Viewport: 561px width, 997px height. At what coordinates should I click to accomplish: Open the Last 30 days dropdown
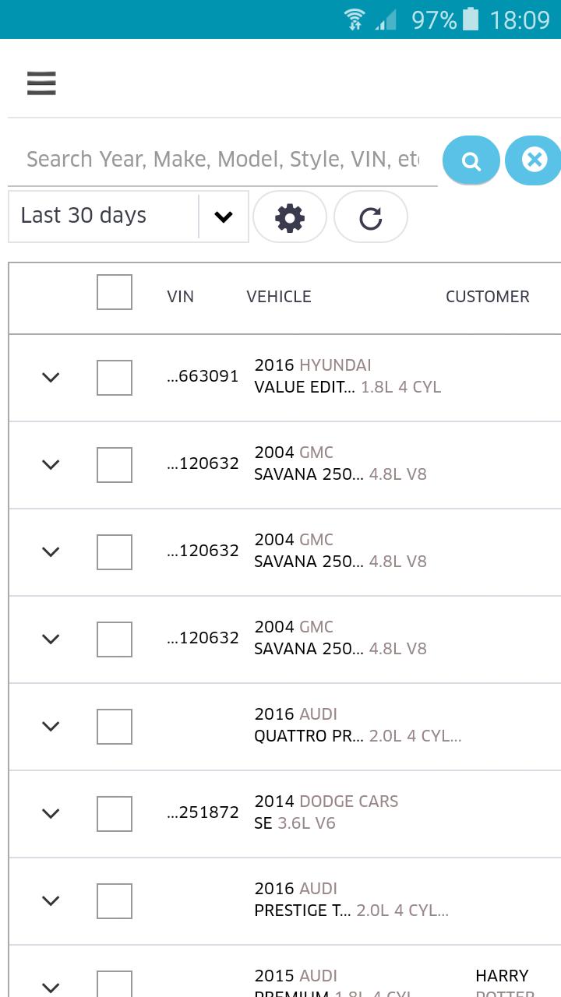click(x=129, y=217)
